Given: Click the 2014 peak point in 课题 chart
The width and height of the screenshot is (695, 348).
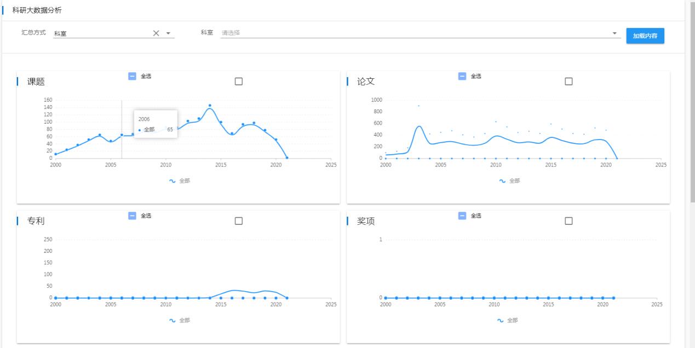Looking at the screenshot, I should [209, 106].
